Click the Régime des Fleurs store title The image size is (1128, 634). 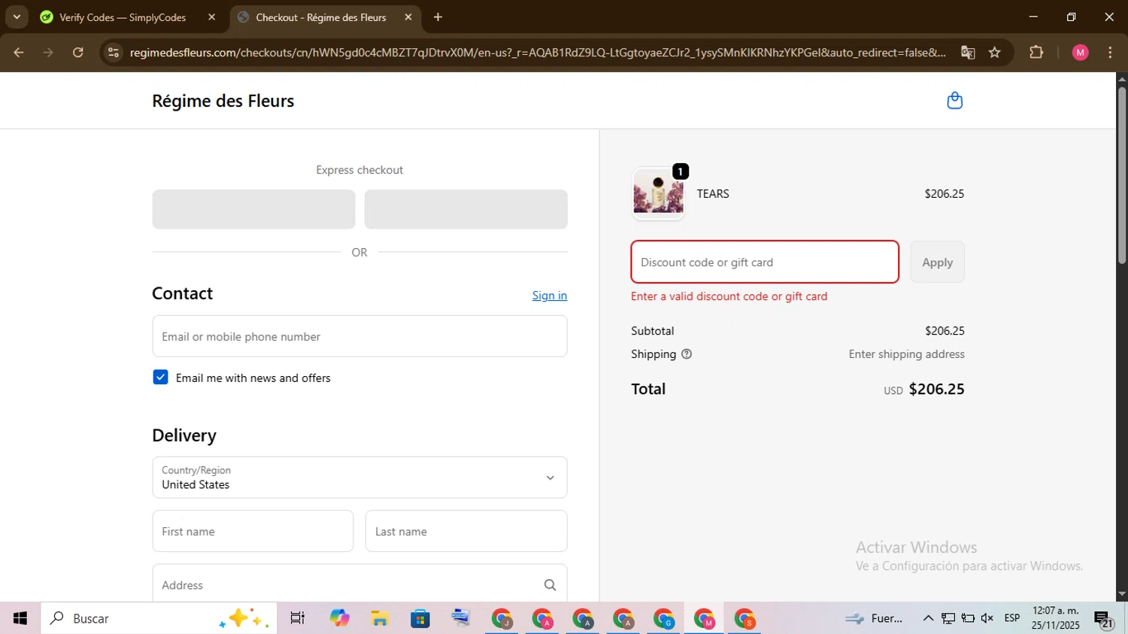[x=223, y=101]
